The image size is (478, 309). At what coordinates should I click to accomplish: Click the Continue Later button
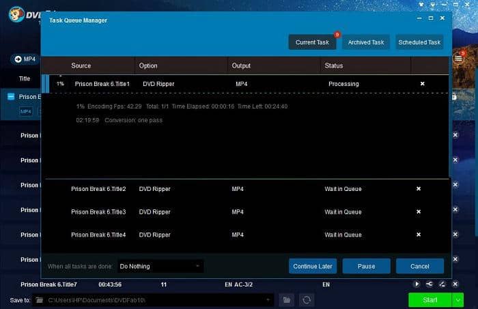point(313,267)
